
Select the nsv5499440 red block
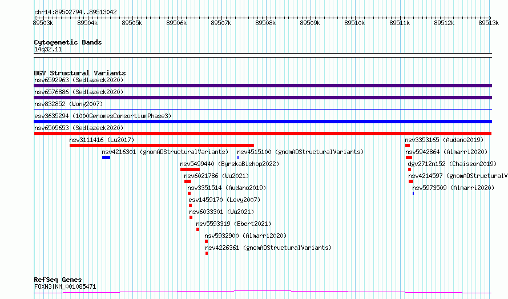tap(190, 169)
